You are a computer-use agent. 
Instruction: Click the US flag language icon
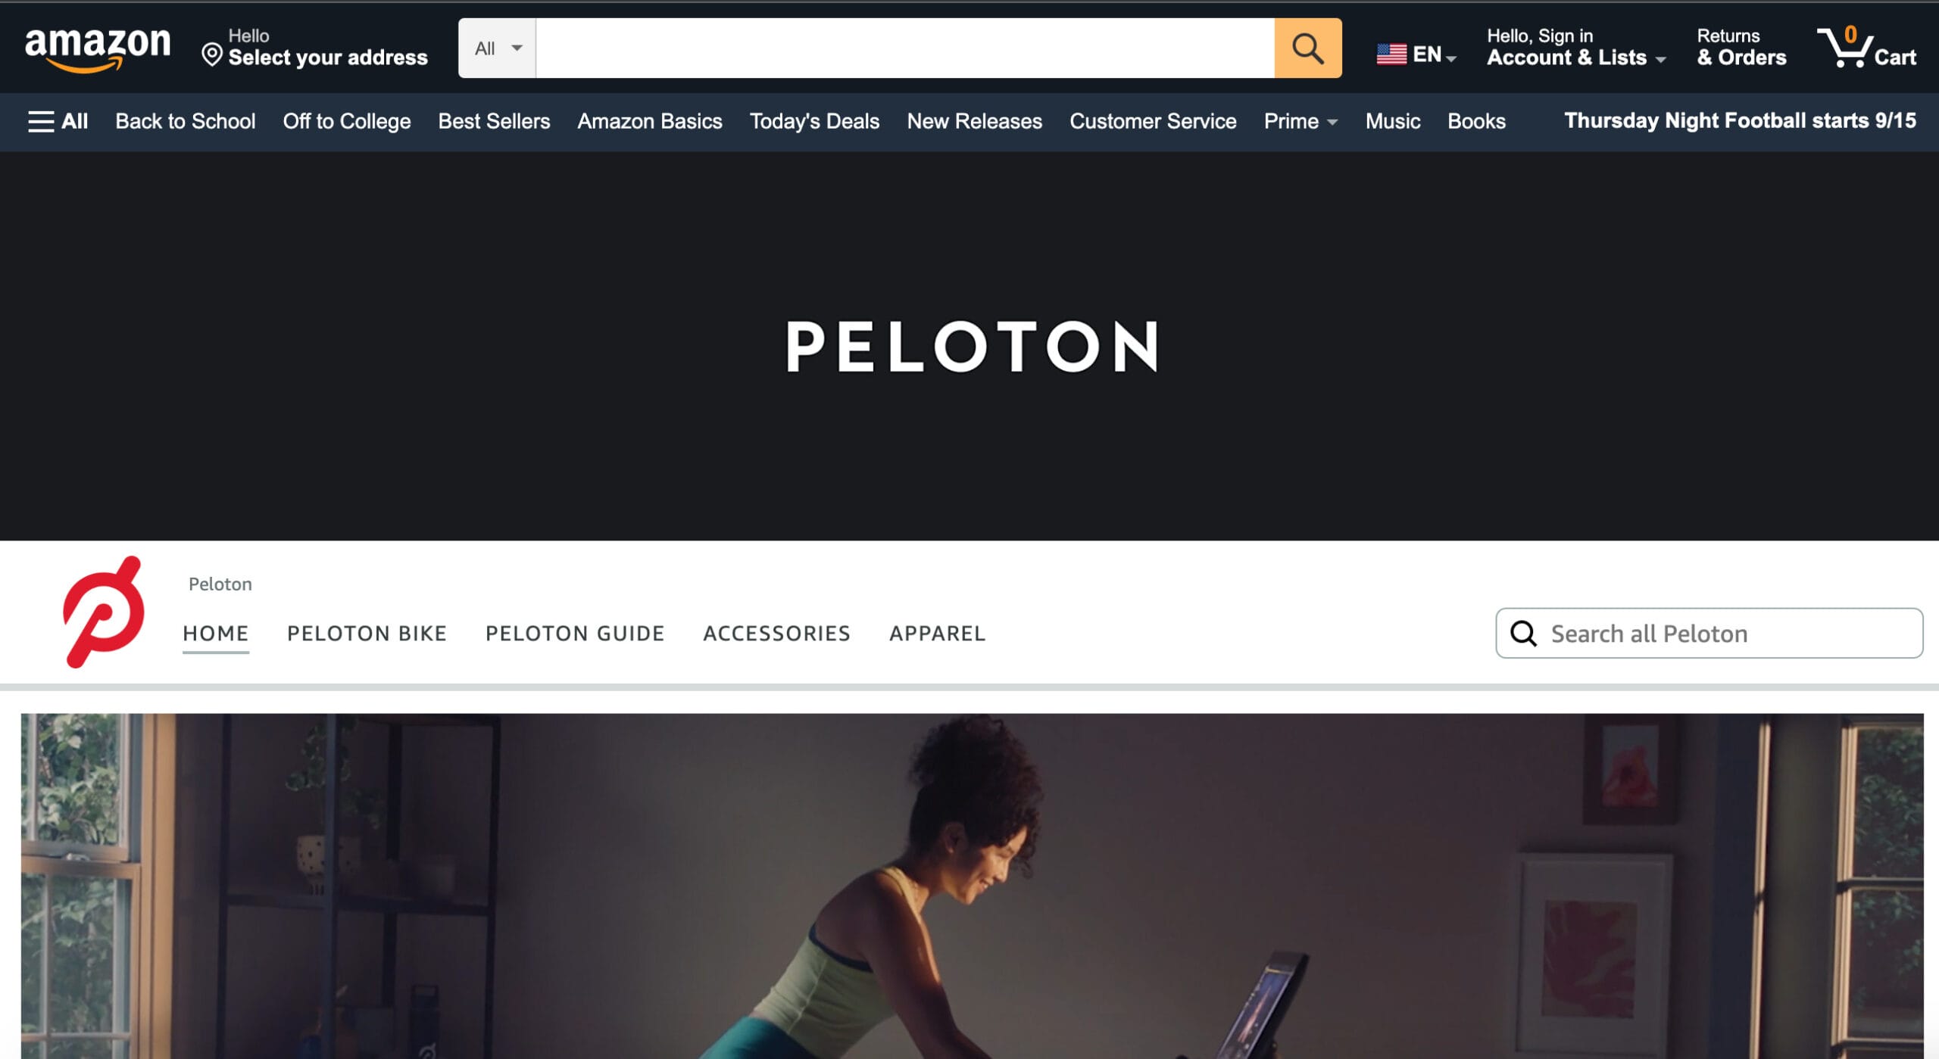(x=1391, y=54)
